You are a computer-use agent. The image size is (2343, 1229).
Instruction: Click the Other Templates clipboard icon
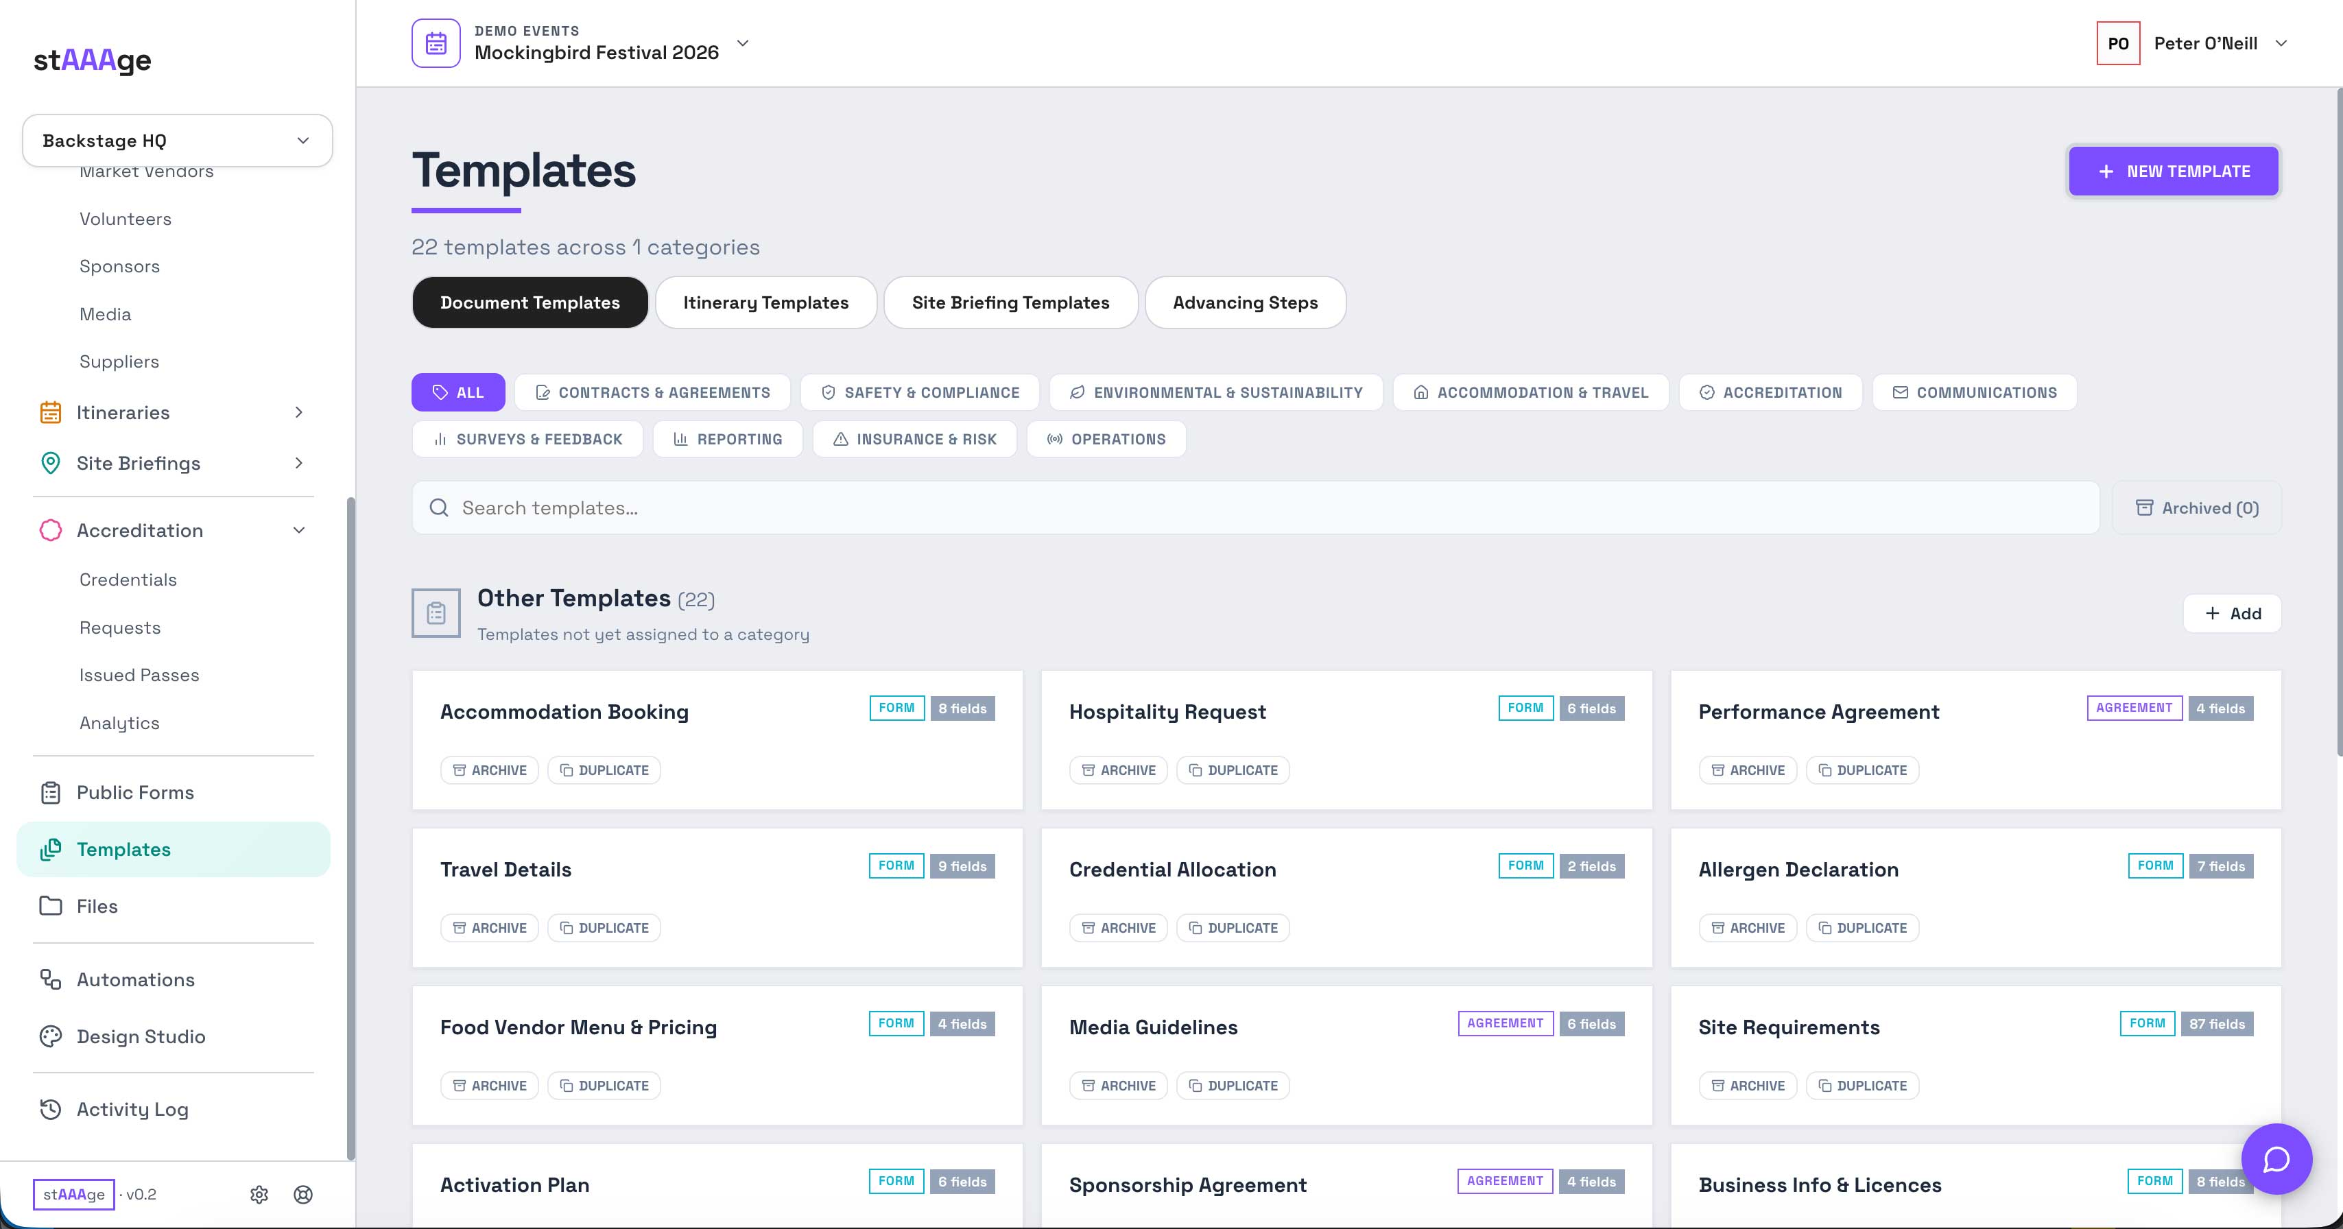coord(437,613)
